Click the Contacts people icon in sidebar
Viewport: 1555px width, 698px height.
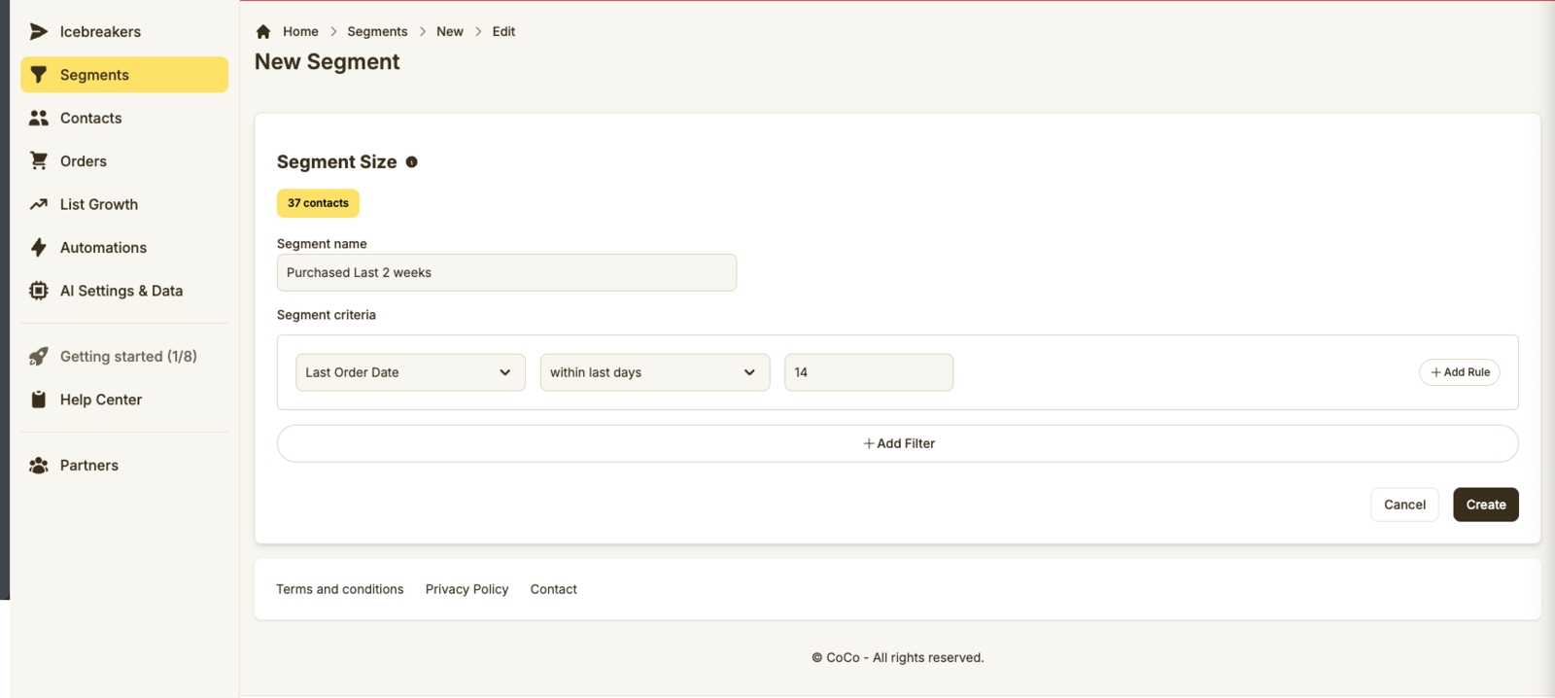39,118
